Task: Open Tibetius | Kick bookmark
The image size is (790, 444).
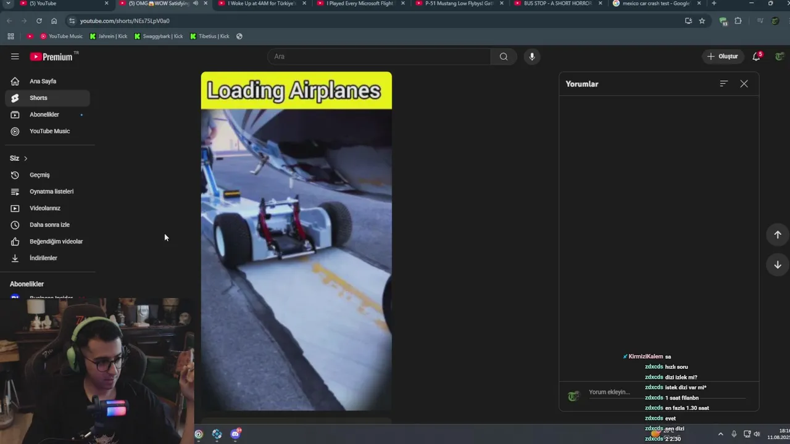Action: pos(210,36)
